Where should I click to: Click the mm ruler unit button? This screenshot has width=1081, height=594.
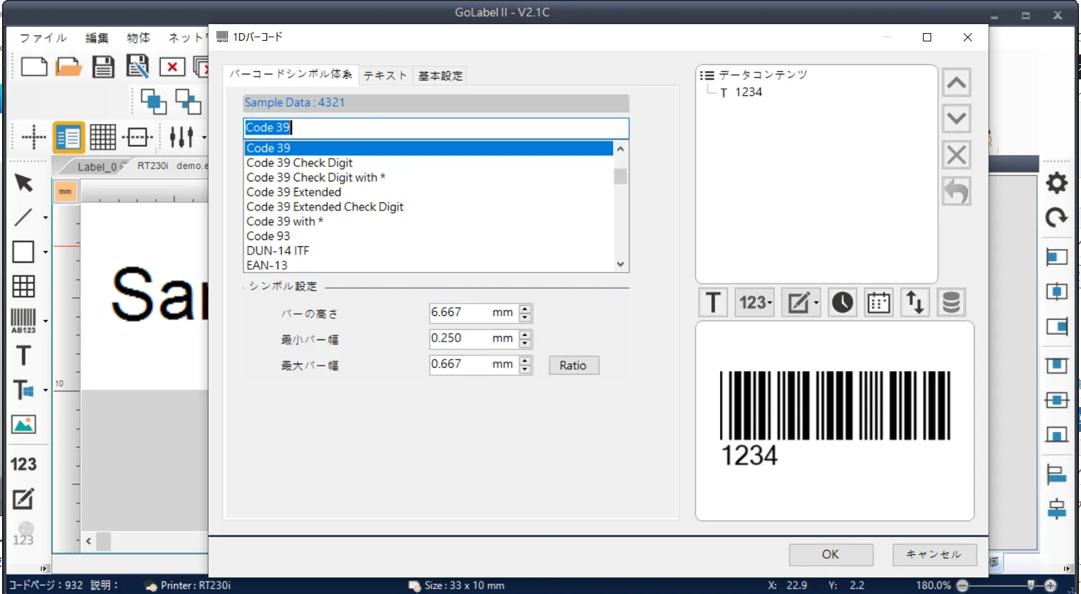click(65, 192)
